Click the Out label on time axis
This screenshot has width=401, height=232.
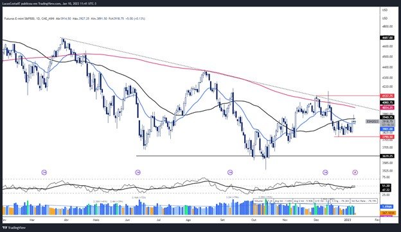253,220
